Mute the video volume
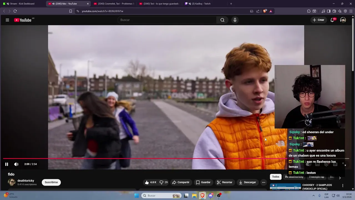Screen dimensions: 355x200 point(16,164)
